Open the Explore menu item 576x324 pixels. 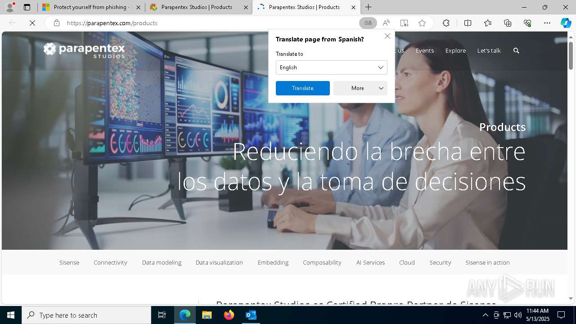point(455,51)
